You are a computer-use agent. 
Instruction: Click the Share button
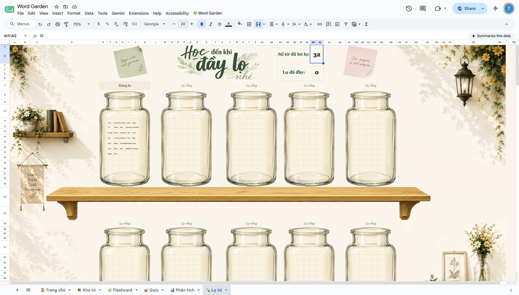467,9
